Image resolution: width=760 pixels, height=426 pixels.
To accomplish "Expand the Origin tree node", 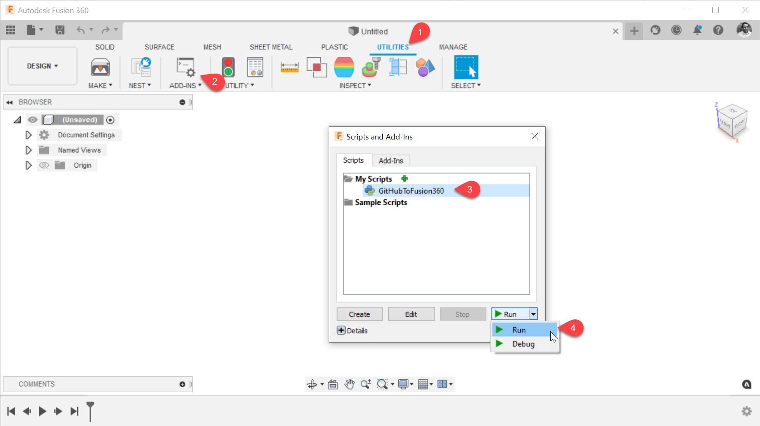I will tap(28, 165).
